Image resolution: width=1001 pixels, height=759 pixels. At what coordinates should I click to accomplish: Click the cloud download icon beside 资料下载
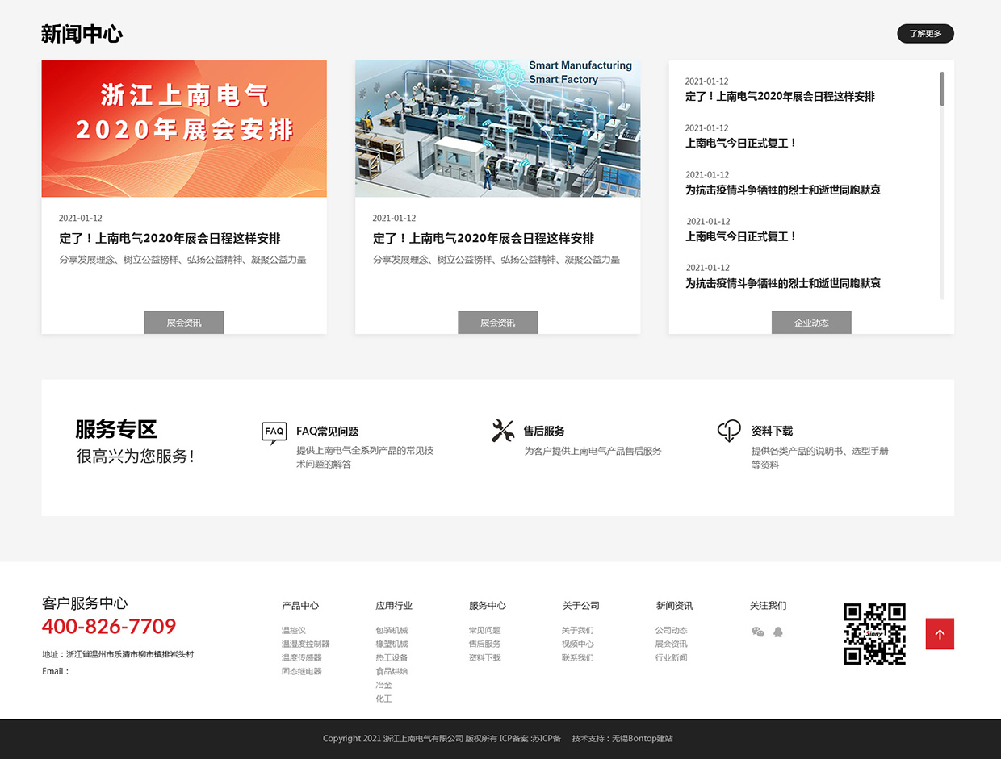[x=728, y=432]
